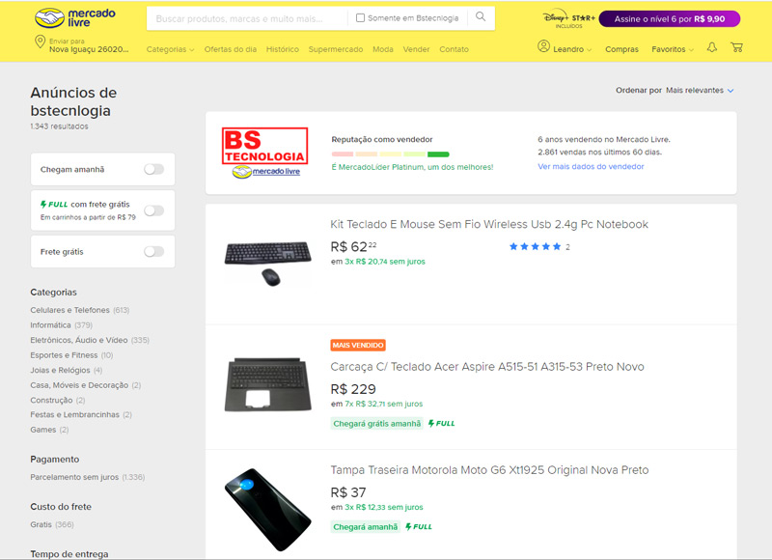772x560 pixels.
Task: Click the Disney+ Star+ logo
Action: (568, 19)
